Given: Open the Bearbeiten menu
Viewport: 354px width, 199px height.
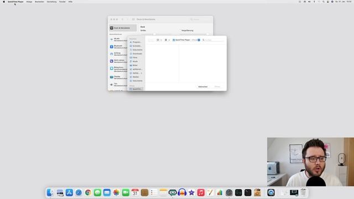Looking at the screenshot, I should coord(39,2).
